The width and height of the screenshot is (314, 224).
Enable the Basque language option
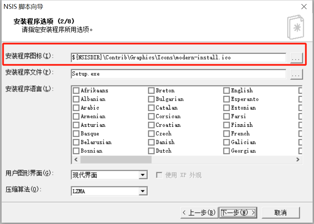tap(76, 133)
